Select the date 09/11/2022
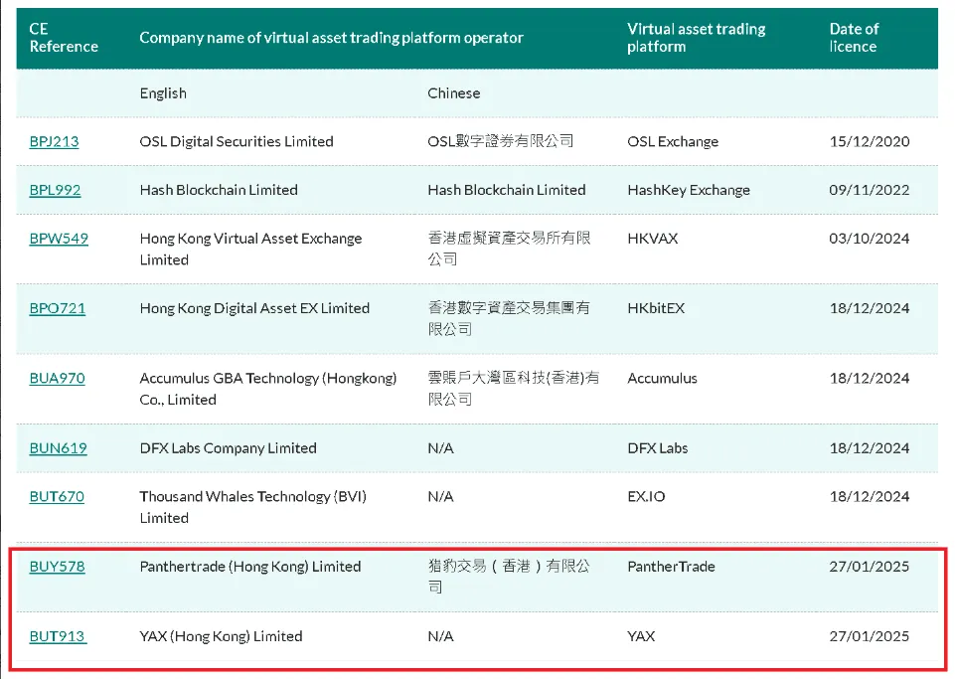955x679 pixels. pos(870,190)
